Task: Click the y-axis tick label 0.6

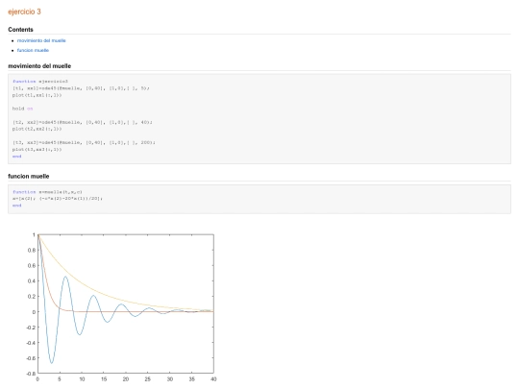Action: pos(32,266)
